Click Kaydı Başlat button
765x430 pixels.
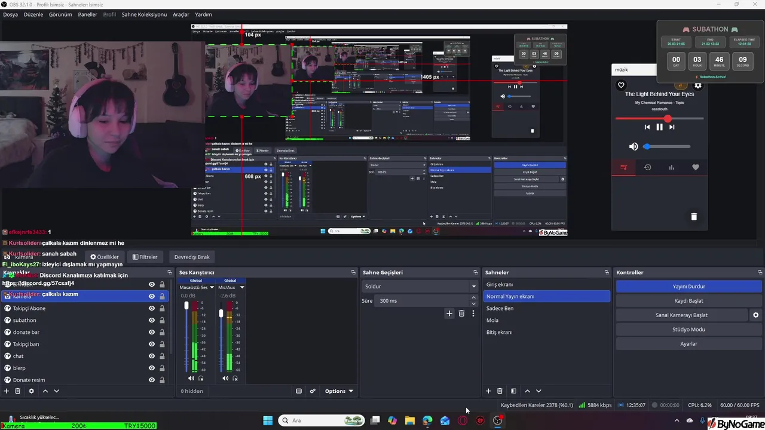point(688,300)
